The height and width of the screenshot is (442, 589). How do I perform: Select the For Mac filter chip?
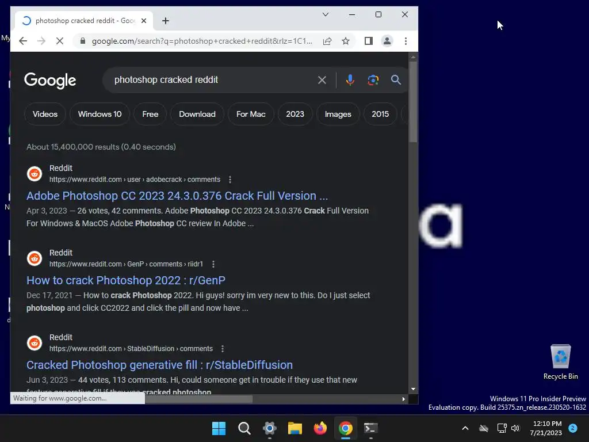tap(251, 114)
